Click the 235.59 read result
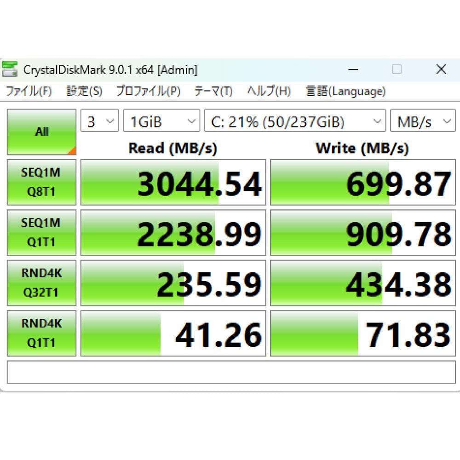This screenshot has width=460, height=460. pos(173,283)
